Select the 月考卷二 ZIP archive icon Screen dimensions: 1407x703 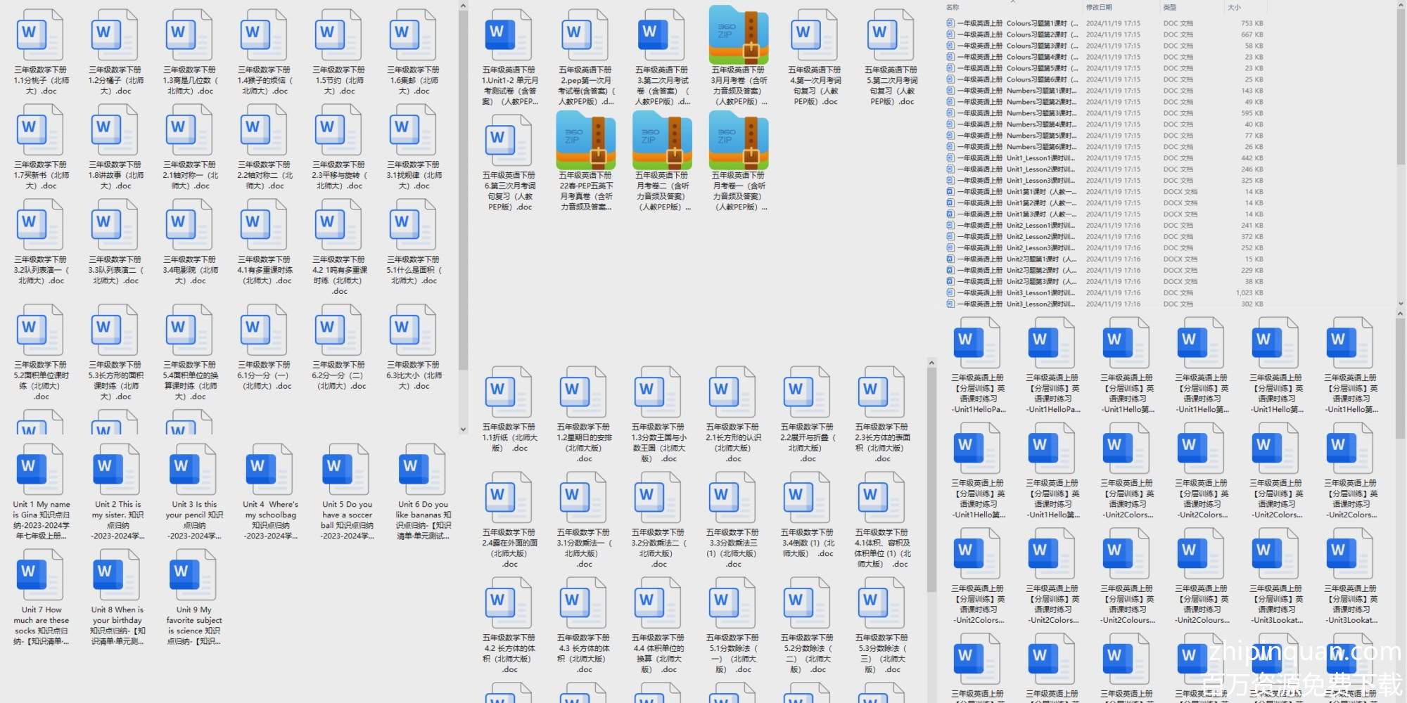[x=661, y=141]
